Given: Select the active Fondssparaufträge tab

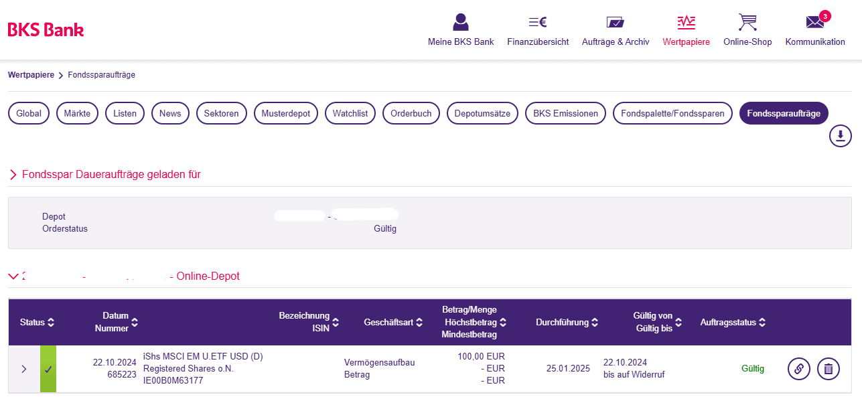Looking at the screenshot, I should point(784,113).
